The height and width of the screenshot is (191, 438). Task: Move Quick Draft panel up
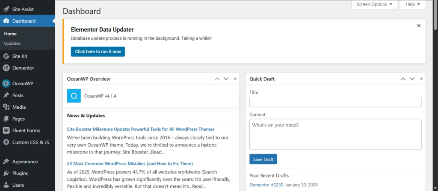click(x=403, y=79)
